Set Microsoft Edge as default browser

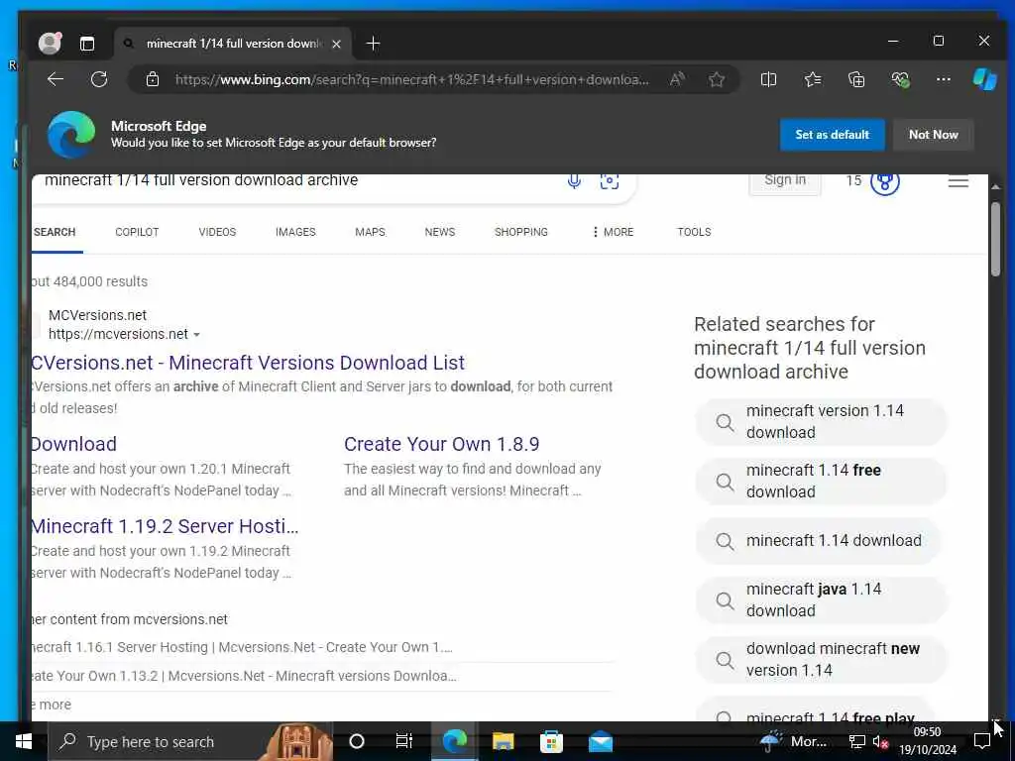pyautogui.click(x=832, y=135)
